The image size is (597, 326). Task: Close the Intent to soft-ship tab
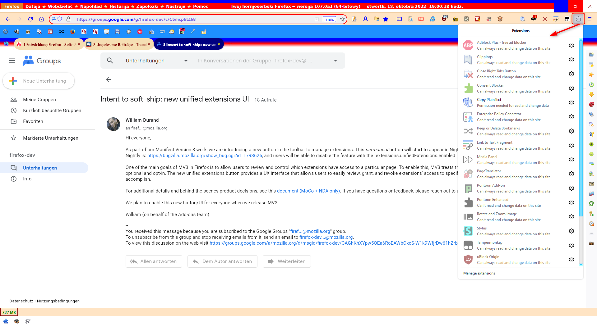[x=219, y=44]
